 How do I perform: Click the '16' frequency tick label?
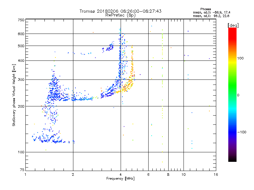click(x=216, y=174)
